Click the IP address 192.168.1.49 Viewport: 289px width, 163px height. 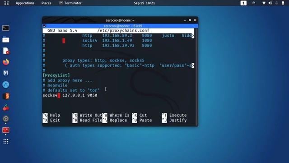click(x=117, y=40)
